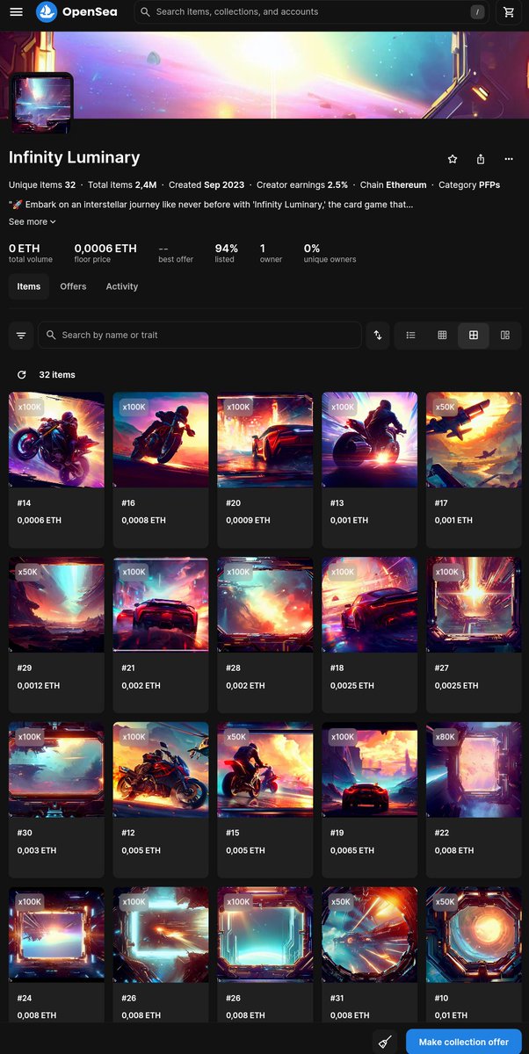Select the Offers tab
Screen dimensions: 529x1054
[x=73, y=286]
